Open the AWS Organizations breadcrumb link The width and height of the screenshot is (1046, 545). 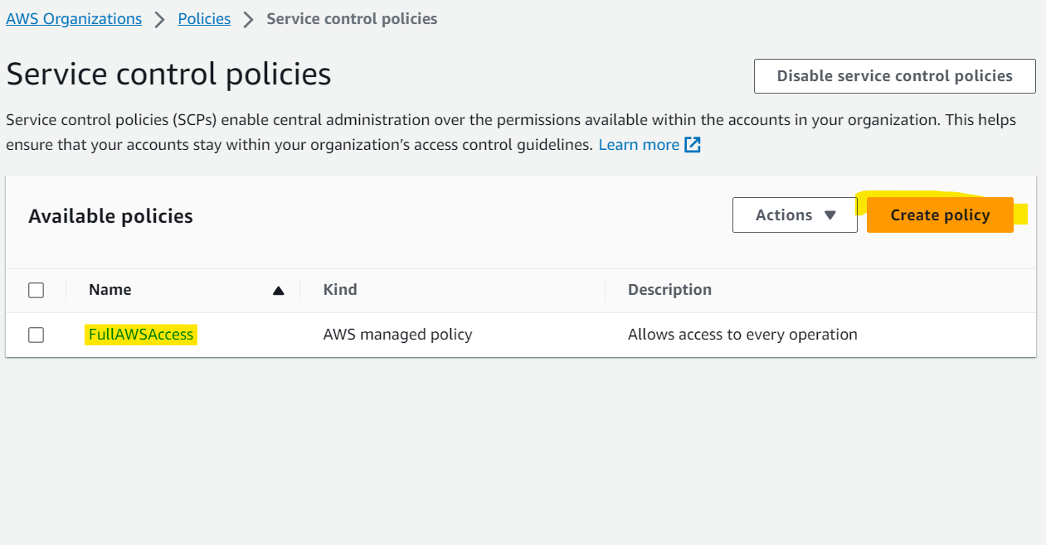[74, 18]
